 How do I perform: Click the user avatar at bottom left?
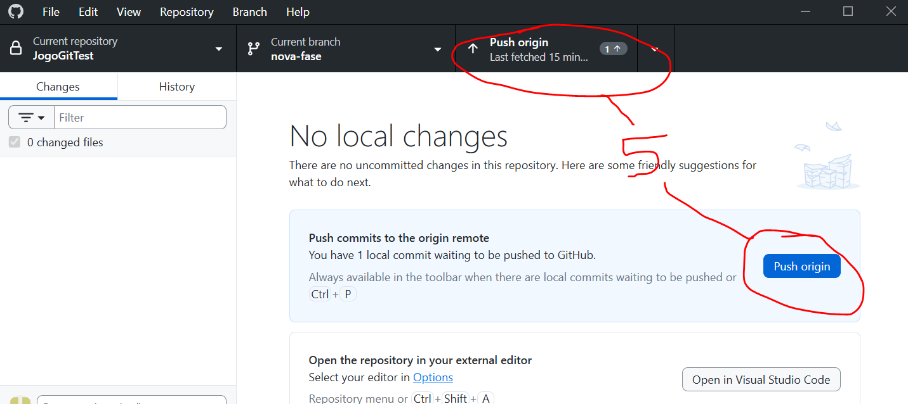(20, 400)
